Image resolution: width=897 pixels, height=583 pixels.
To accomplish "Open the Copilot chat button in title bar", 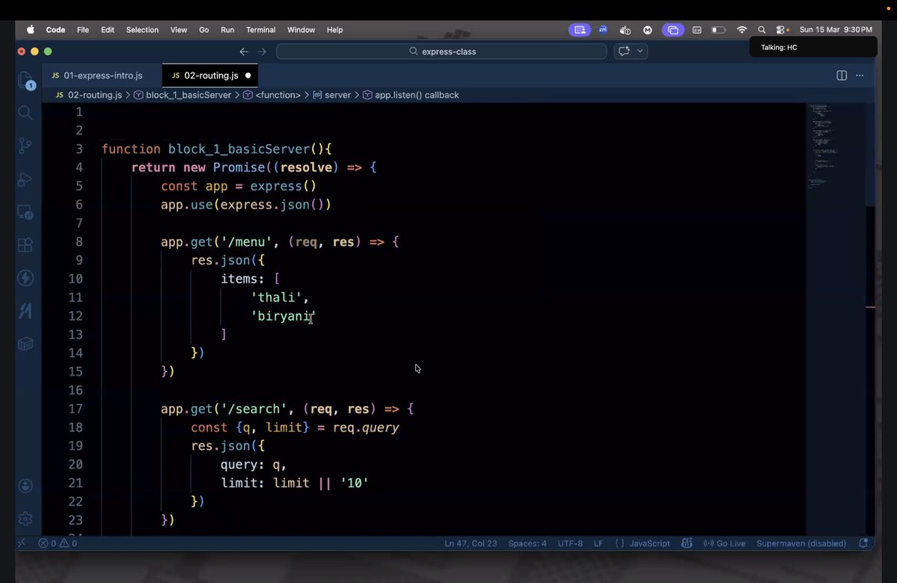I will [x=624, y=52].
